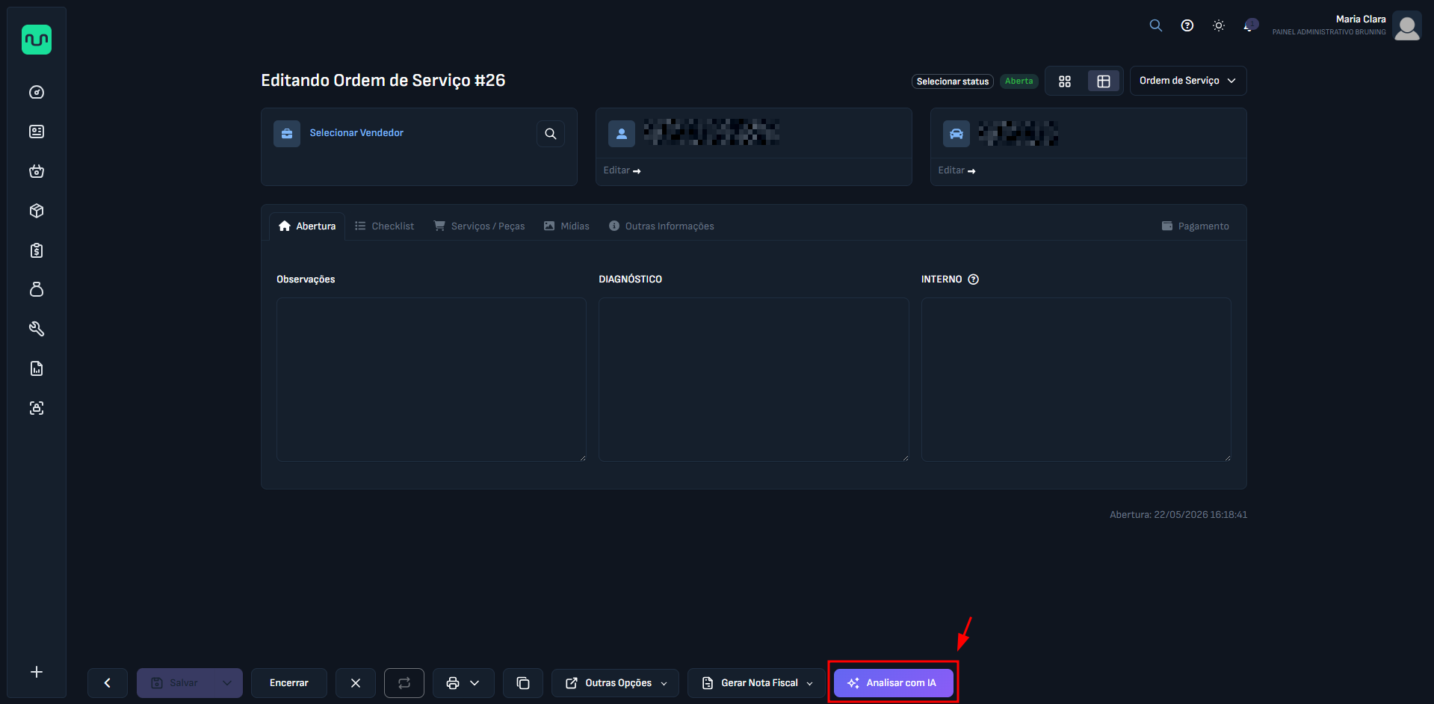Open the package box icon in the sidebar
This screenshot has width=1434, height=704.
[37, 211]
